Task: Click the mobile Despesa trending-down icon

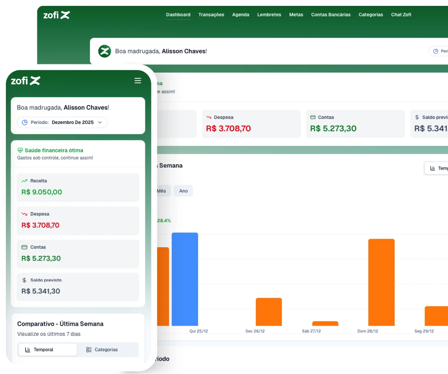Action: click(24, 214)
